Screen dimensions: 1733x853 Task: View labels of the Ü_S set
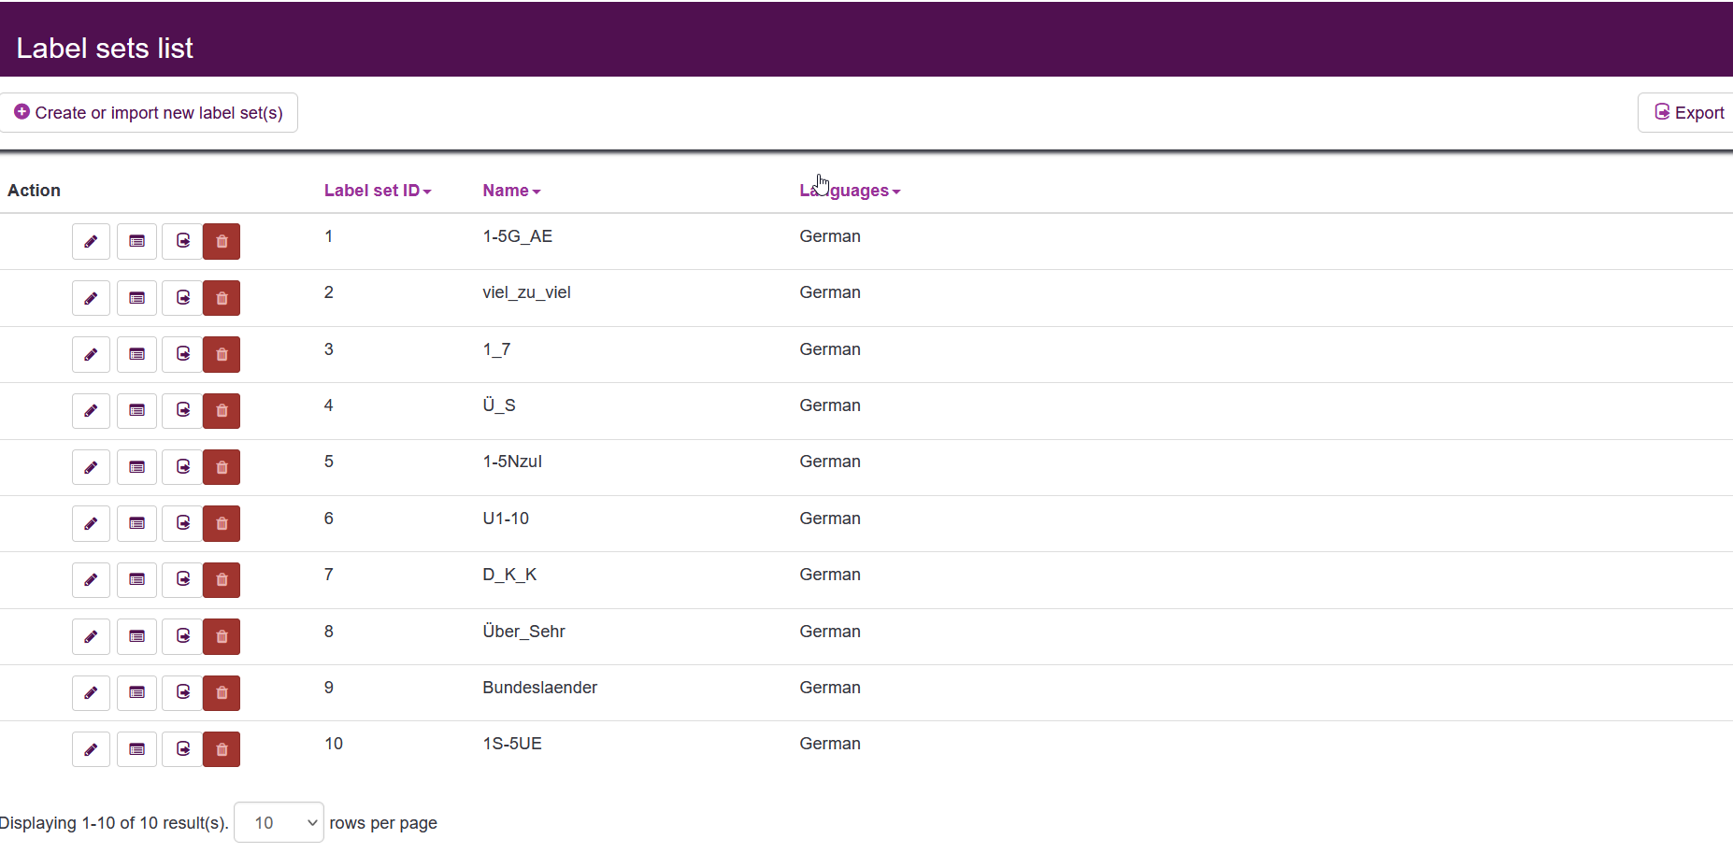(x=136, y=410)
